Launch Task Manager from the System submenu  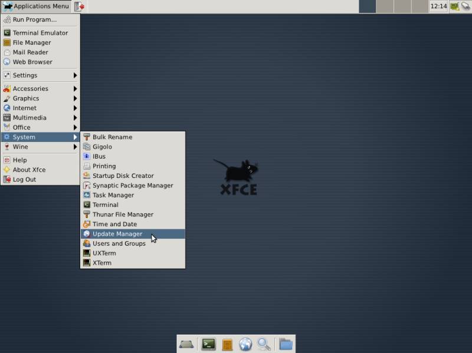(x=133, y=195)
